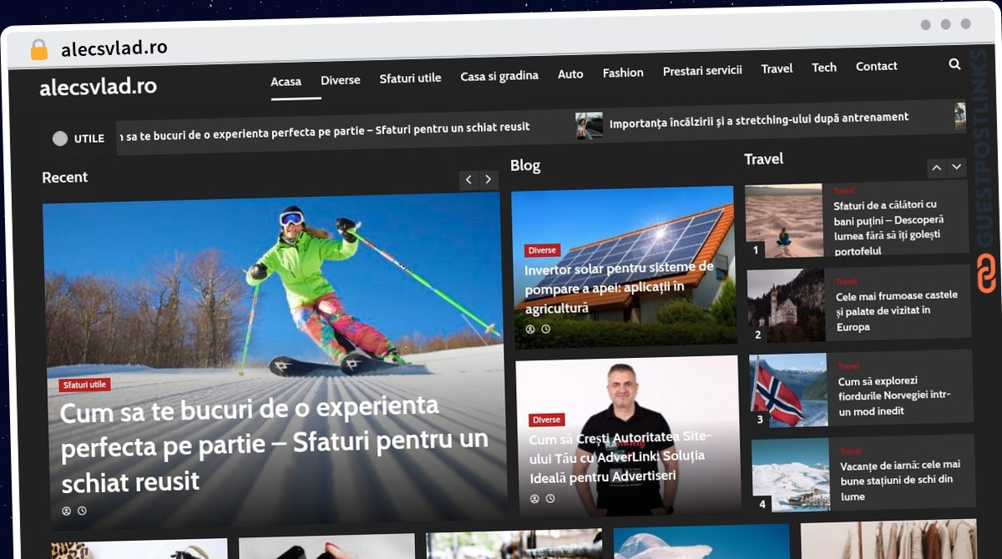Image resolution: width=1002 pixels, height=559 pixels.
Task: Click Norwegian flag thumbnail numbered 3
Action: click(788, 390)
